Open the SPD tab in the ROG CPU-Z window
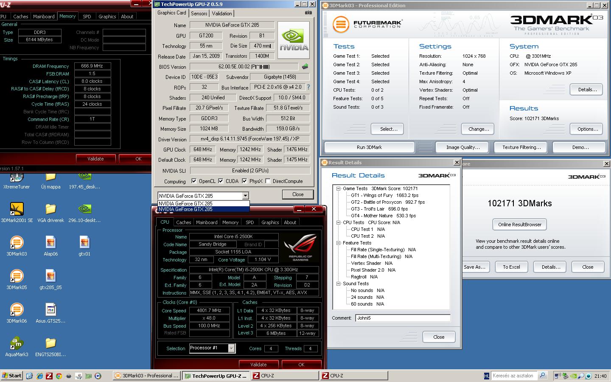The height and width of the screenshot is (382, 611). pos(250,222)
